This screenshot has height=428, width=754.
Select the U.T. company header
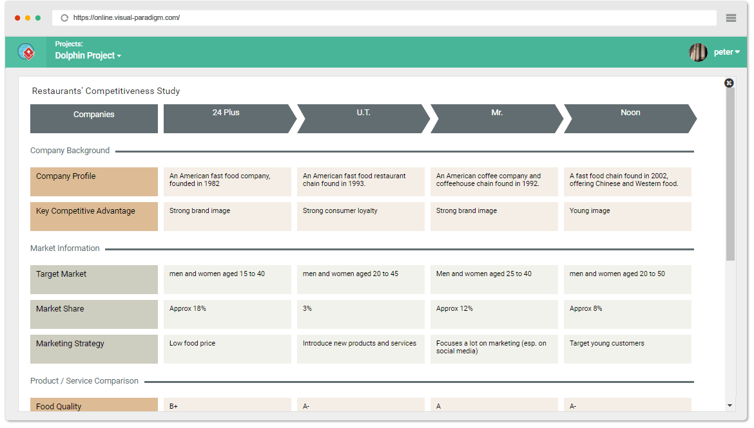coord(363,118)
